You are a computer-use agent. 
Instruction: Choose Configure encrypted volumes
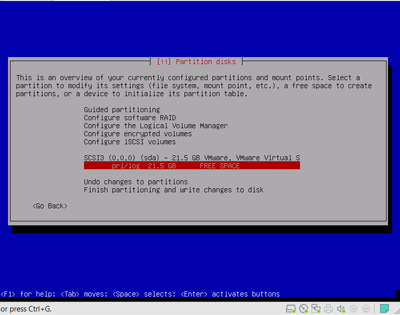[x=138, y=134]
